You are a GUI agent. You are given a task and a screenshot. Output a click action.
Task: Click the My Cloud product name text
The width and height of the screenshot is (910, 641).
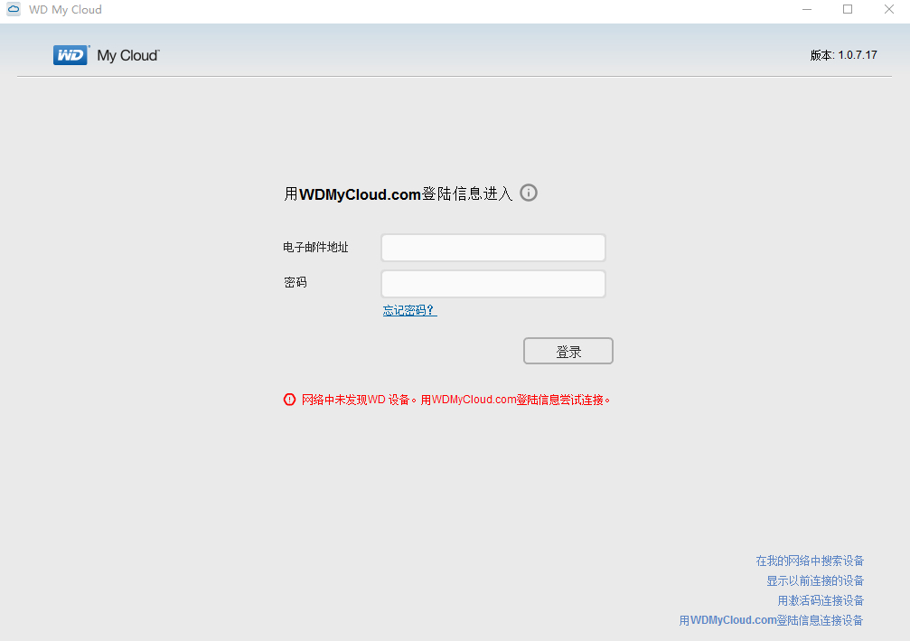coord(128,56)
